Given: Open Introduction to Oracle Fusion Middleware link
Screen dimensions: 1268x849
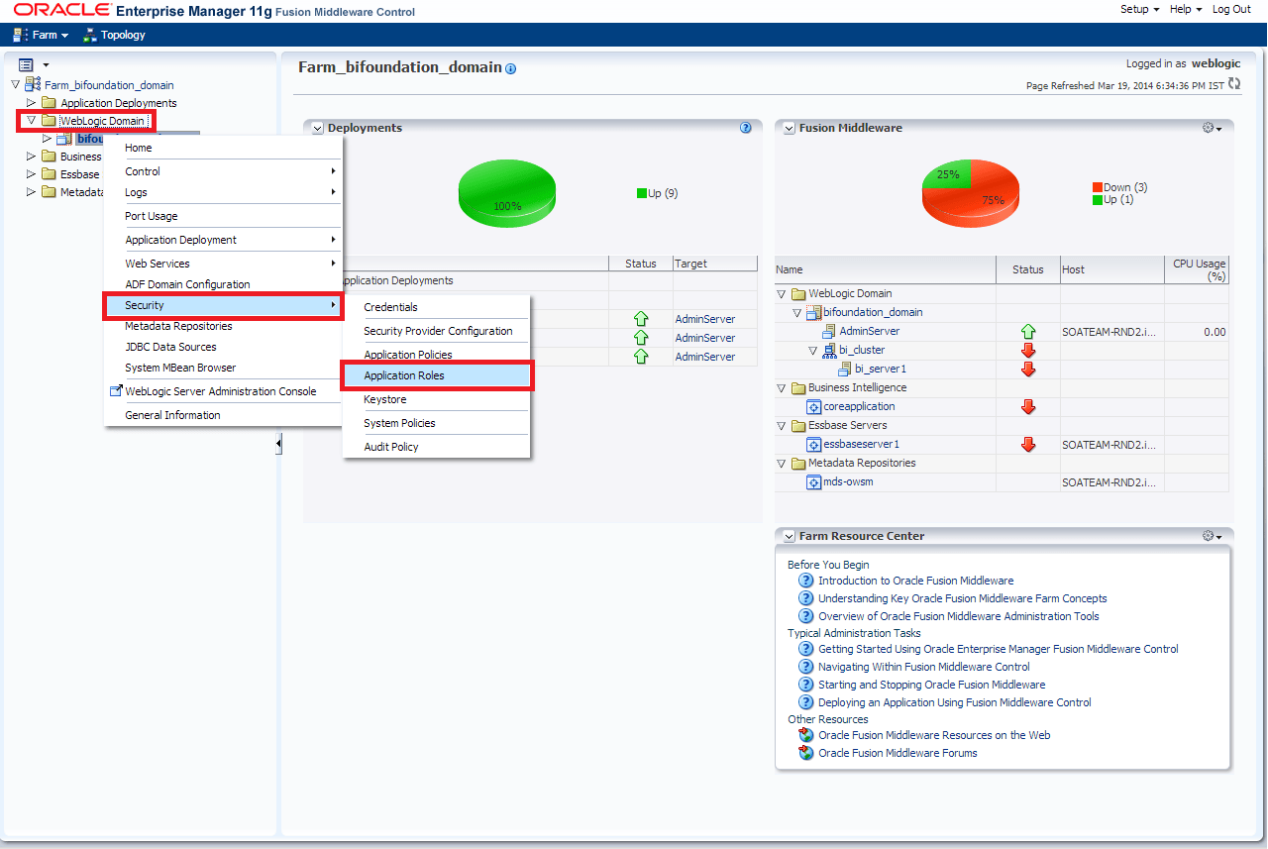Looking at the screenshot, I should click(915, 581).
